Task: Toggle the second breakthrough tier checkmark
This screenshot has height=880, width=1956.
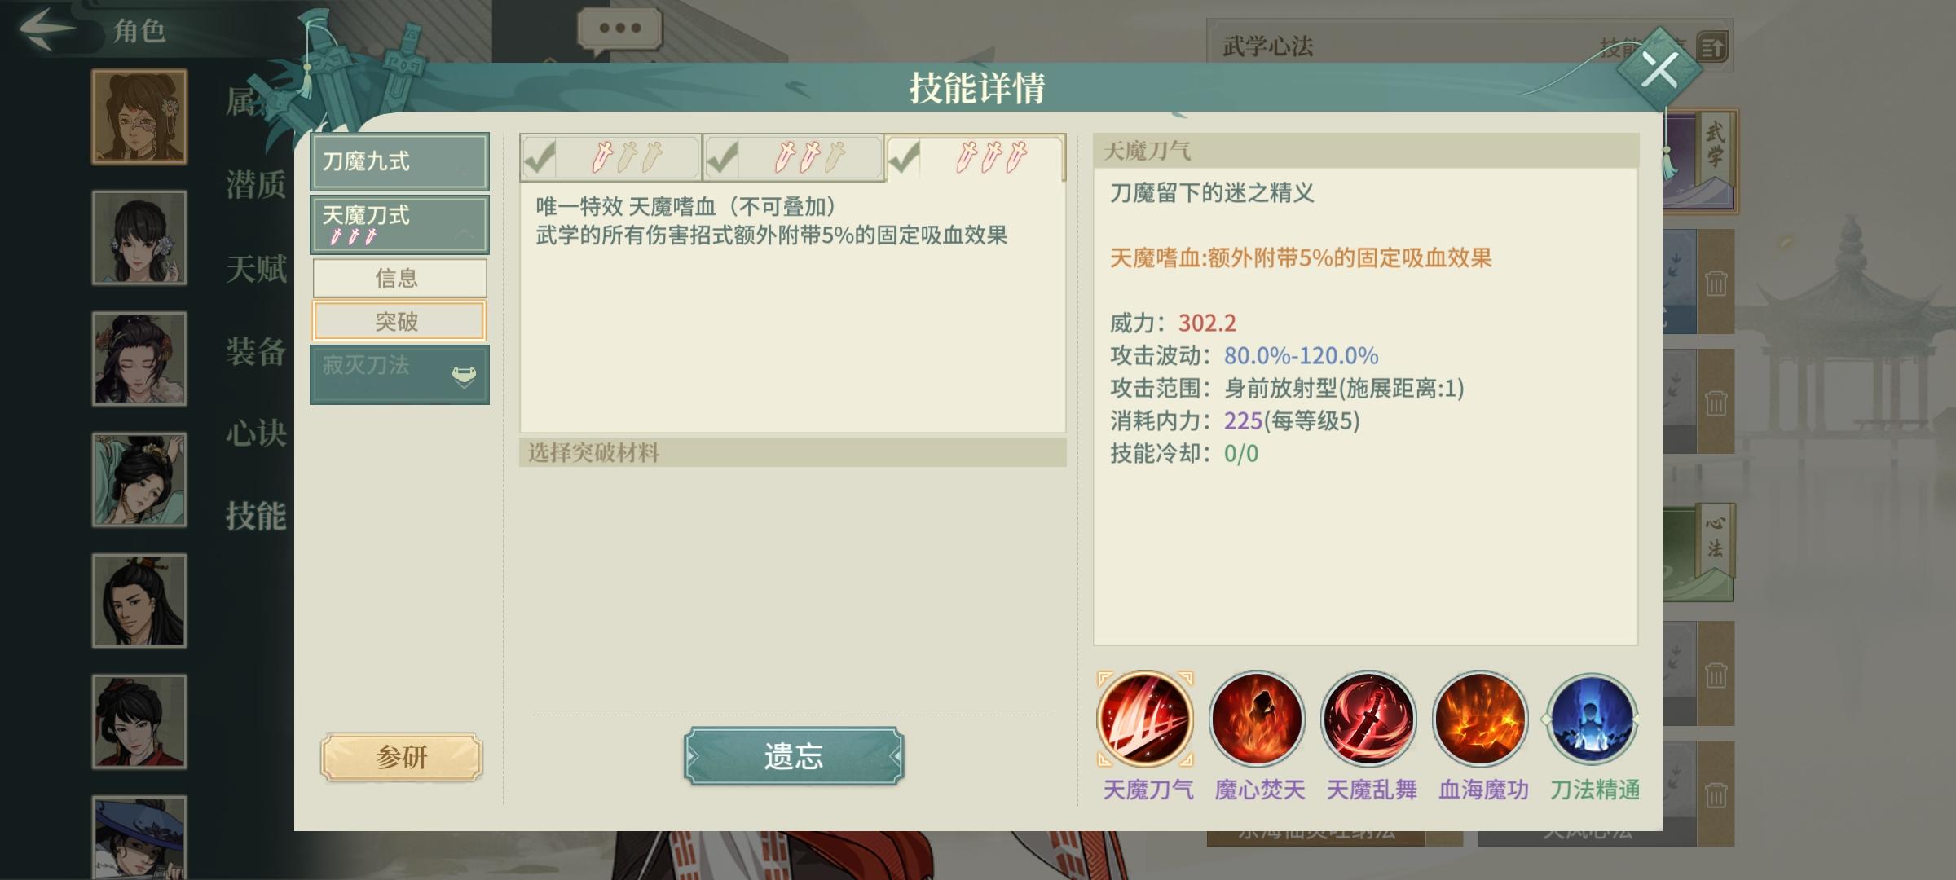Action: [x=722, y=156]
